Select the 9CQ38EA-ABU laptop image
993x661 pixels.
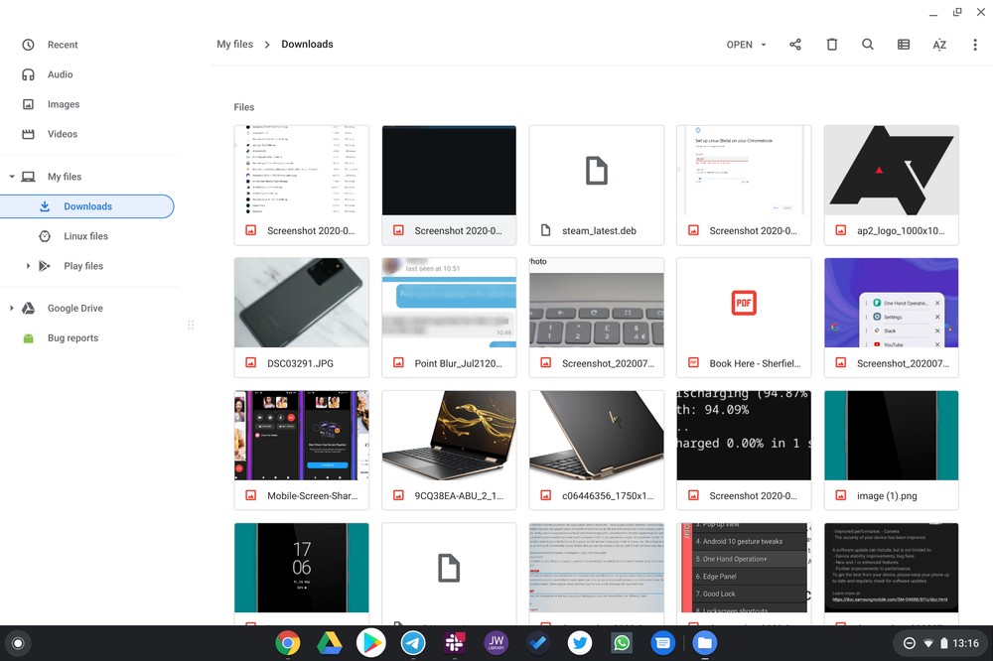tap(449, 451)
